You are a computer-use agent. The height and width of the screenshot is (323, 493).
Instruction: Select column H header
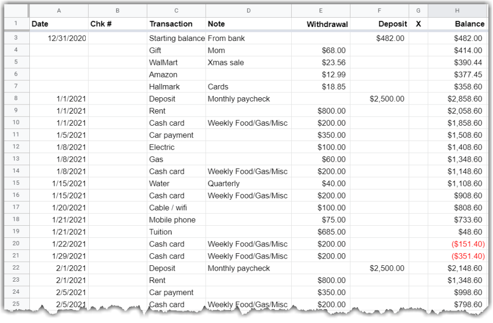coord(456,10)
